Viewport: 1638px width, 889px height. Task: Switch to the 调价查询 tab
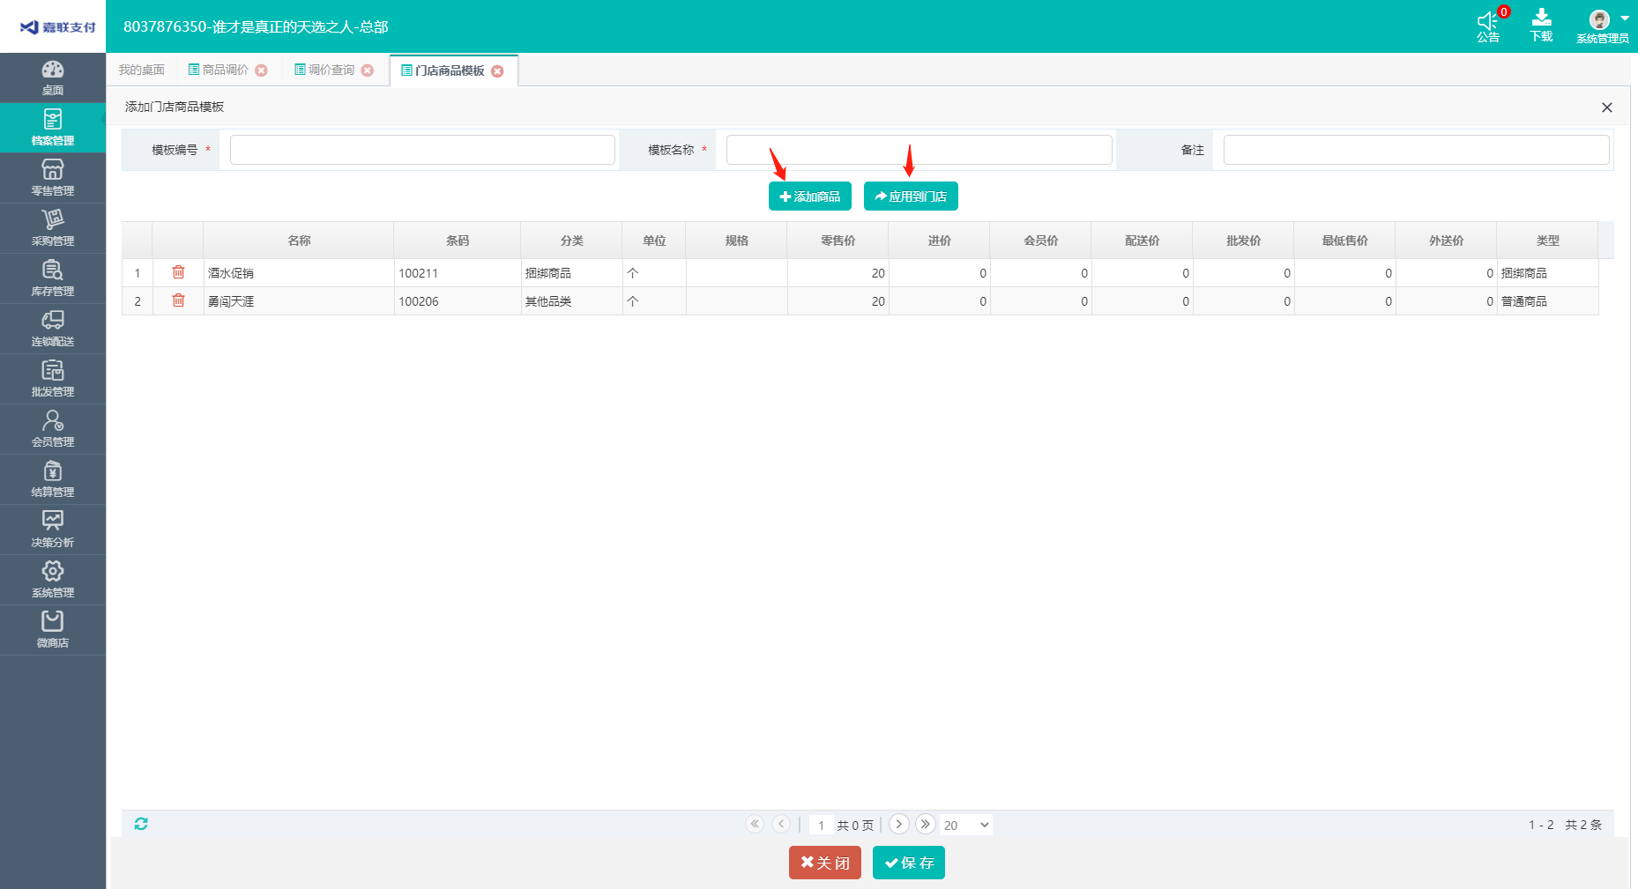coord(324,70)
